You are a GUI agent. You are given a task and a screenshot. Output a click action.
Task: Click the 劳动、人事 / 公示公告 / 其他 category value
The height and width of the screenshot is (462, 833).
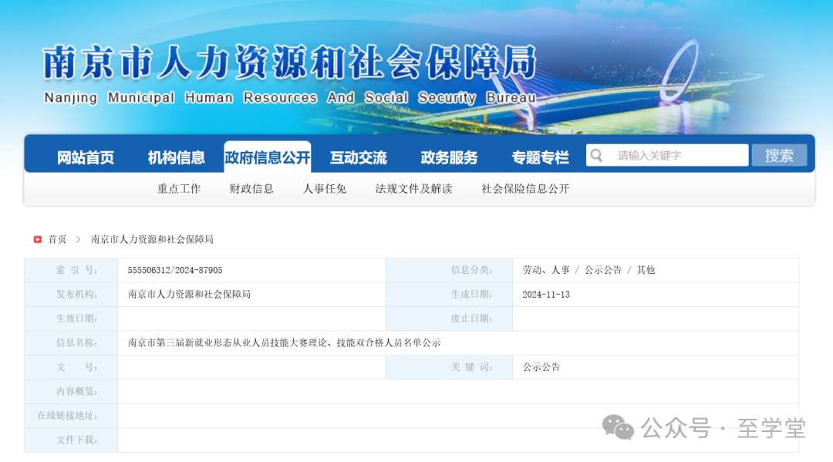[x=588, y=270]
